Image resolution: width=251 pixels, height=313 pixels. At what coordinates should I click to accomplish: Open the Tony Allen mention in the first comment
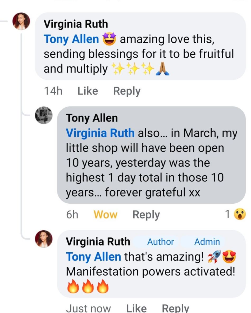71,40
